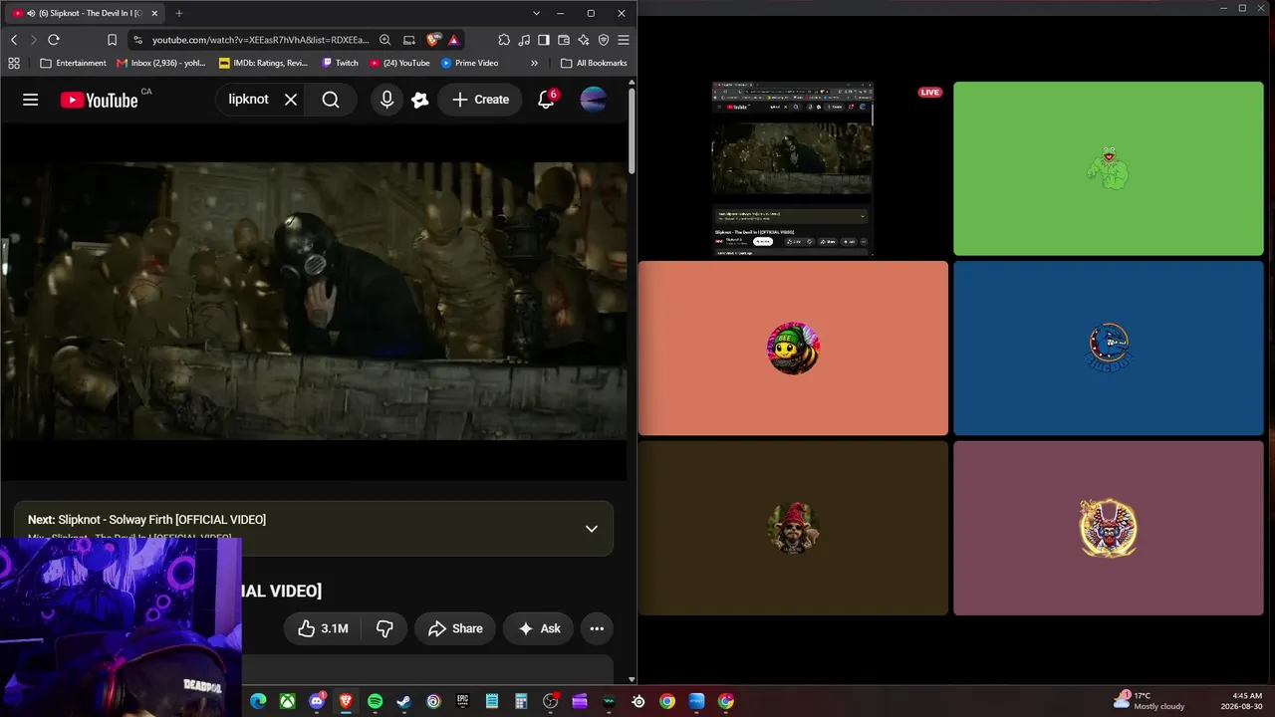
Task: Open the Gmail Inbox bookmark
Action: pyautogui.click(x=161, y=63)
